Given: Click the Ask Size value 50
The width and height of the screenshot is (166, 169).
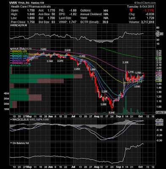Looking at the screenshot, I should [53, 14].
